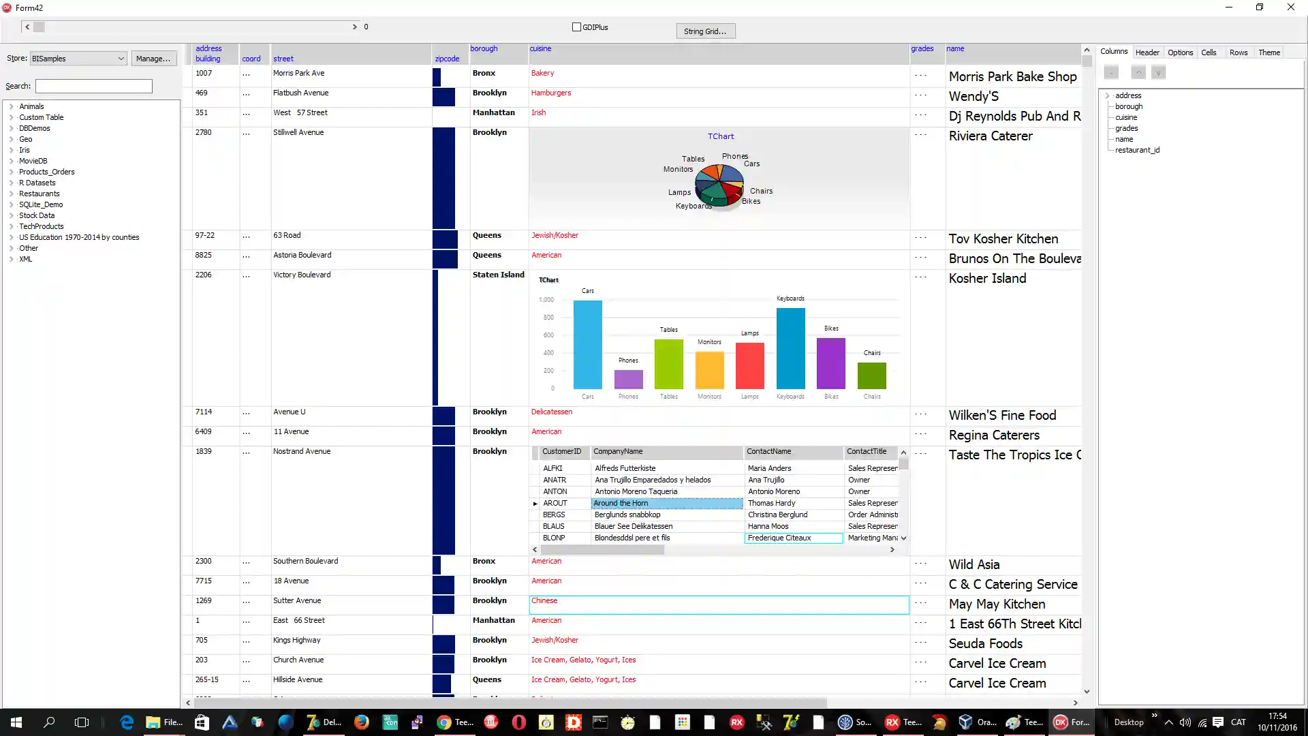Click the String Grid... button
This screenshot has width=1308, height=736.
coord(705,31)
